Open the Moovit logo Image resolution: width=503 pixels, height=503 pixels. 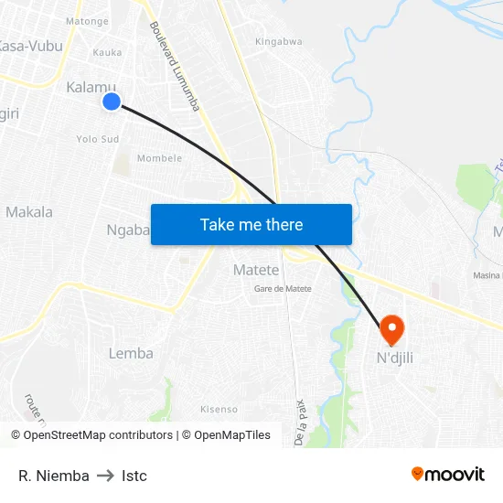point(448,475)
